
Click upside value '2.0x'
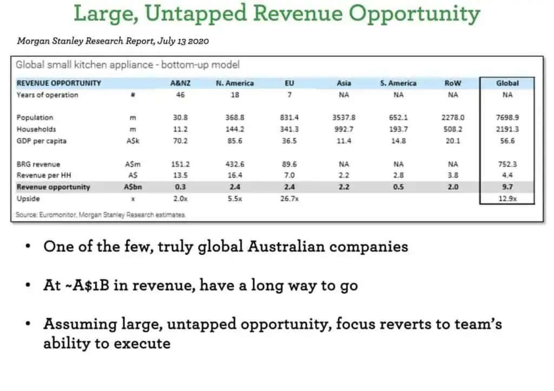pos(180,199)
